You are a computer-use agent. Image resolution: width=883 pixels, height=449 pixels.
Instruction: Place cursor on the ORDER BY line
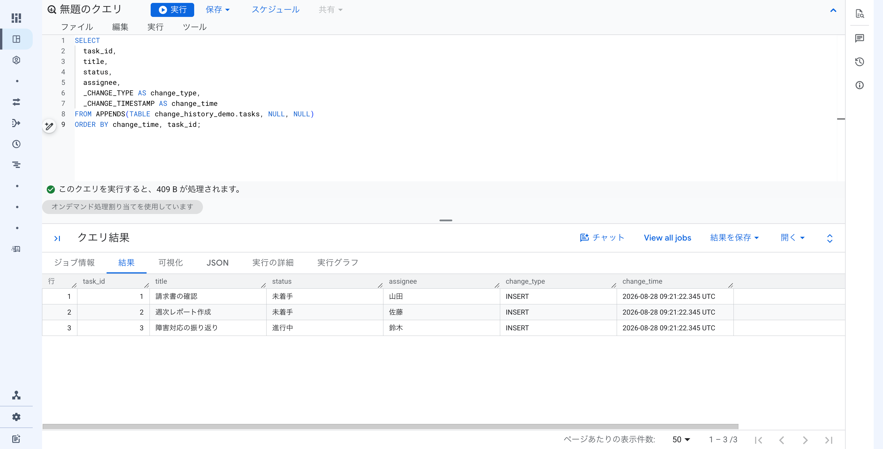pos(138,124)
